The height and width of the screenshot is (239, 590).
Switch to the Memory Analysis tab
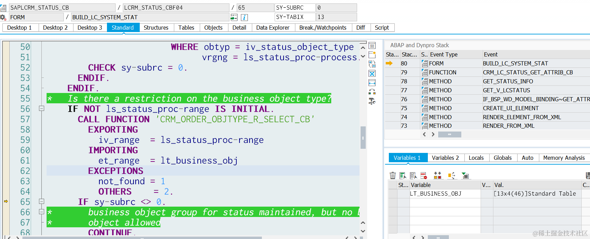[x=564, y=158]
